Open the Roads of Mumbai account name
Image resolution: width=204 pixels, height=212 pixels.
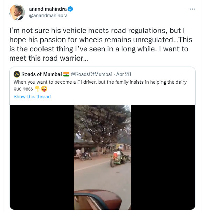point(41,74)
